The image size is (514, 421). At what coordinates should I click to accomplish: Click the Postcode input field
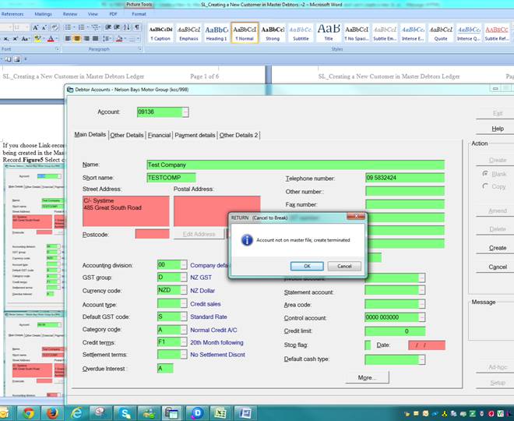pos(152,234)
